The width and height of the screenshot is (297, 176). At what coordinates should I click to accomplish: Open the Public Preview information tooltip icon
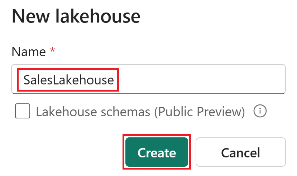pyautogui.click(x=260, y=112)
